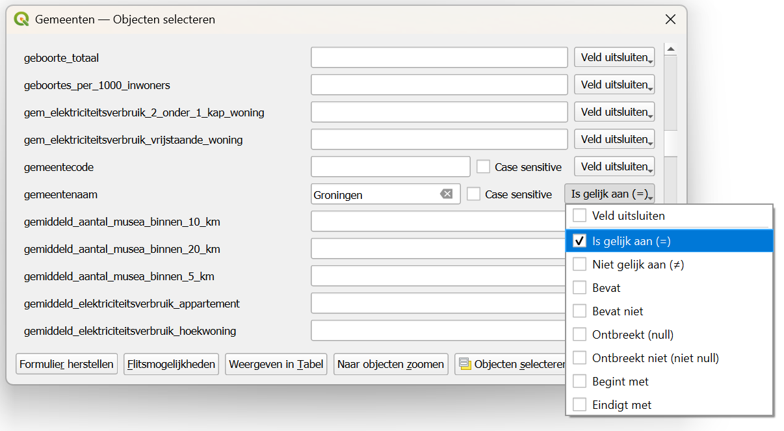Click the QGIS logo in the title bar

[21, 20]
